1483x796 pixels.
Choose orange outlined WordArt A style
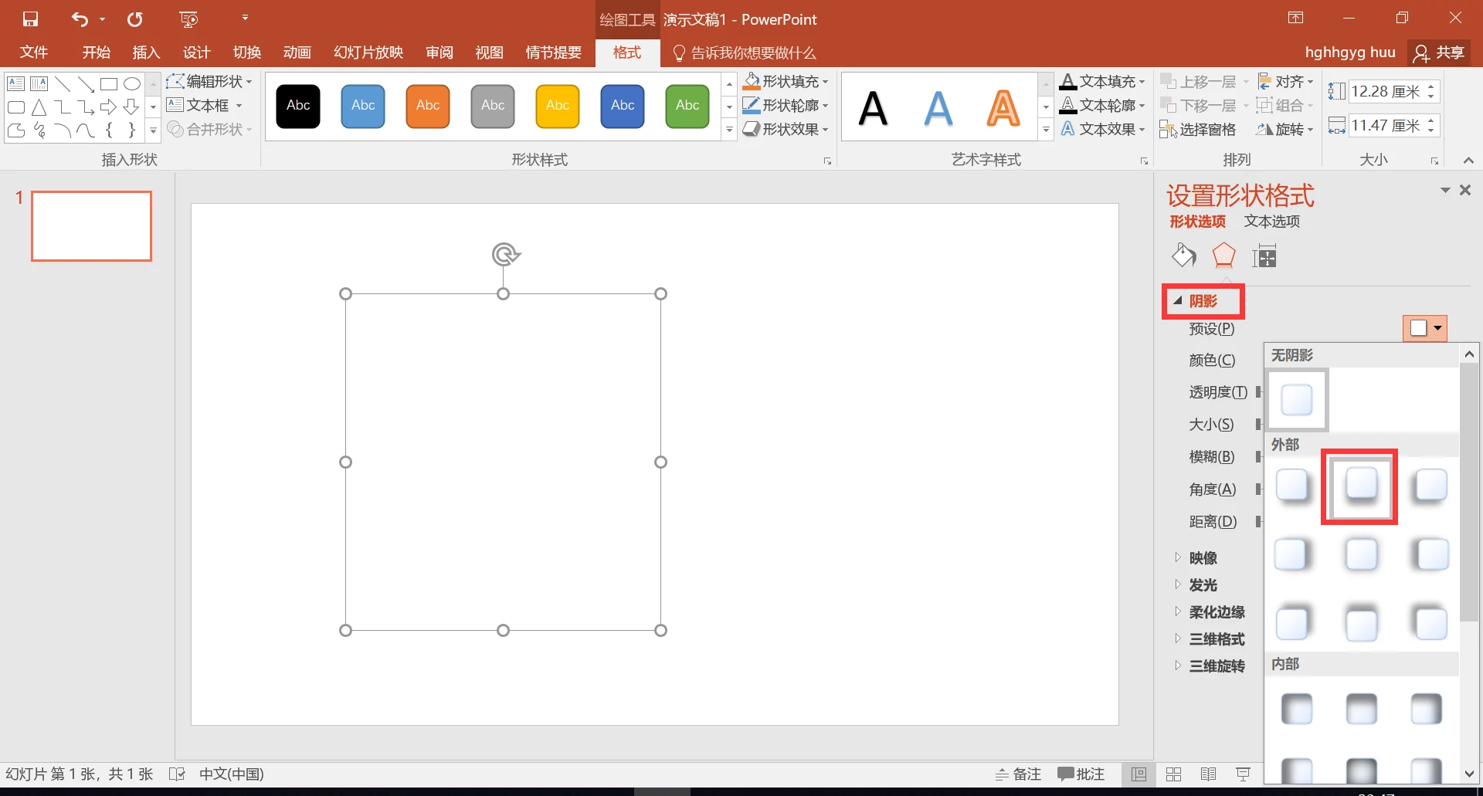coord(1003,107)
